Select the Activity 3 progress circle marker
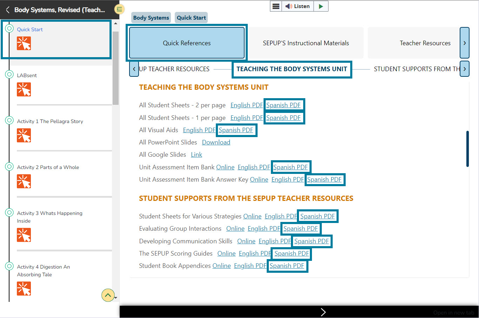The height and width of the screenshot is (318, 479). click(9, 212)
